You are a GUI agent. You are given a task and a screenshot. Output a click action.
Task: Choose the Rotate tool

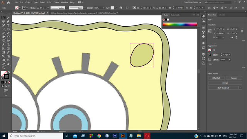[8, 37]
